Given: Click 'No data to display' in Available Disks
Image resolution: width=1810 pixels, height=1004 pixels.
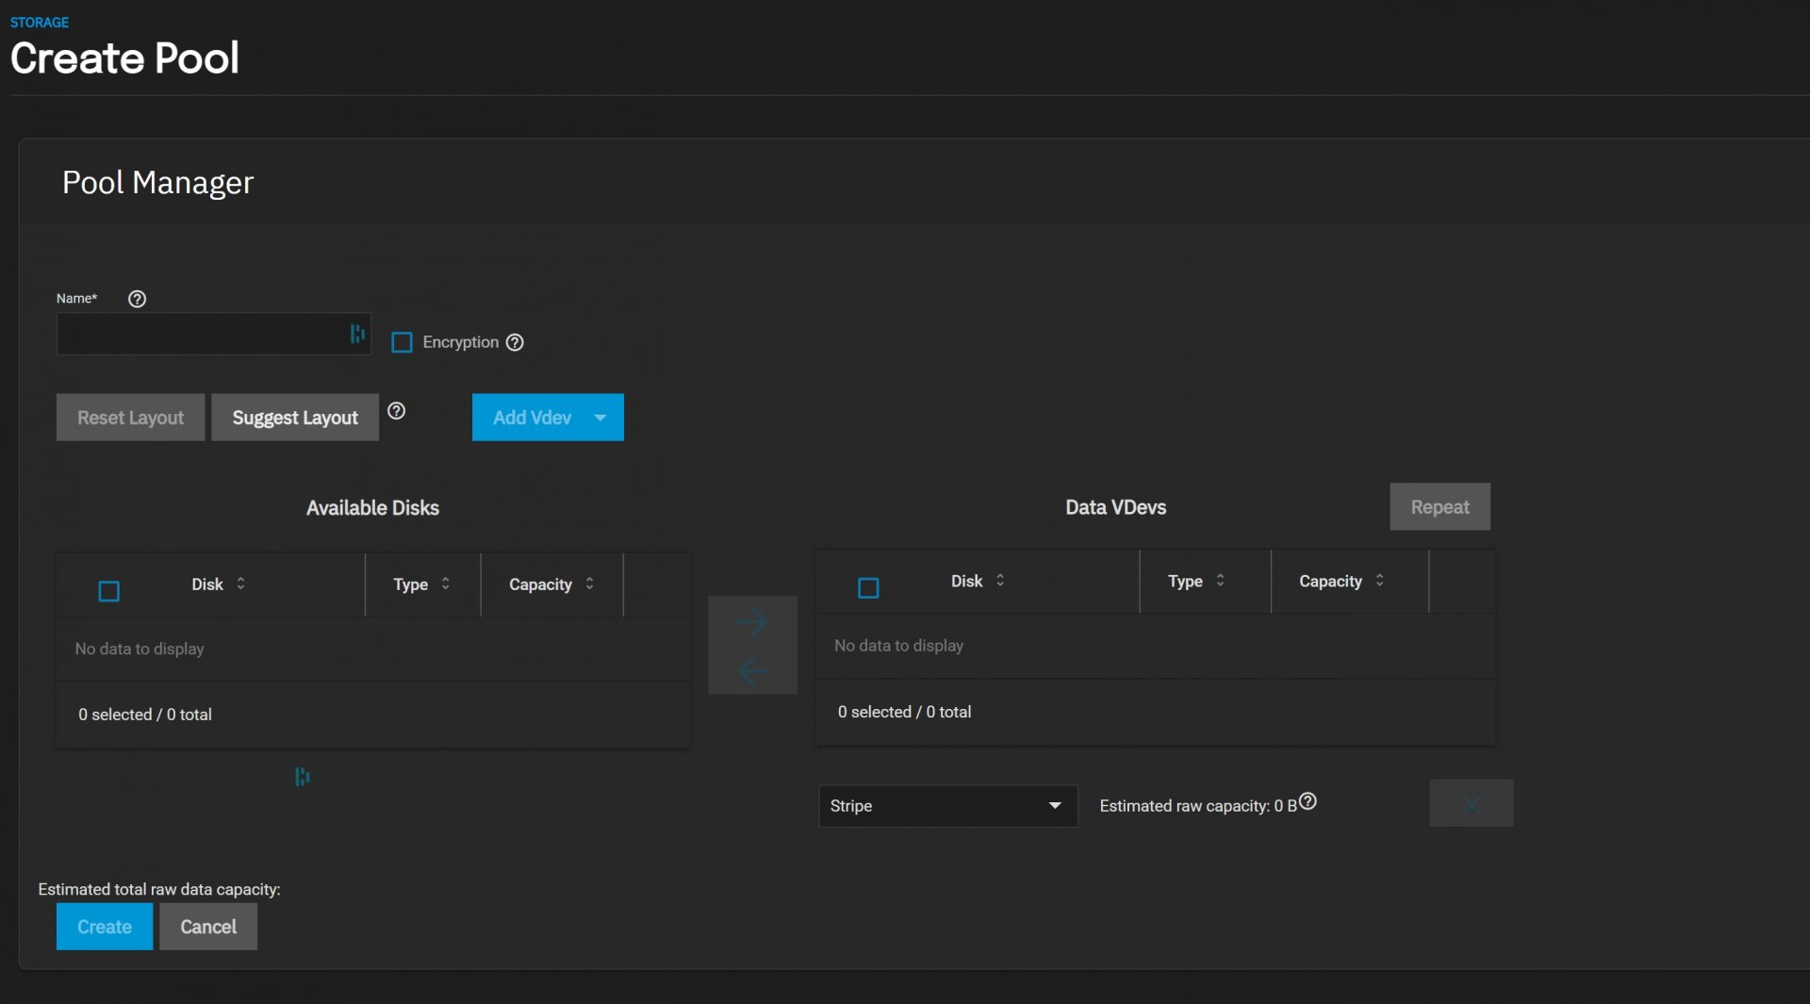Looking at the screenshot, I should 140,649.
